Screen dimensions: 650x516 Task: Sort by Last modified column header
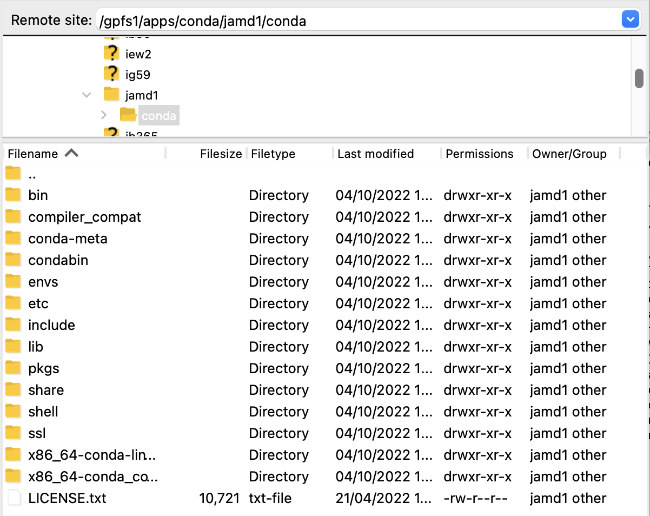pyautogui.click(x=375, y=154)
